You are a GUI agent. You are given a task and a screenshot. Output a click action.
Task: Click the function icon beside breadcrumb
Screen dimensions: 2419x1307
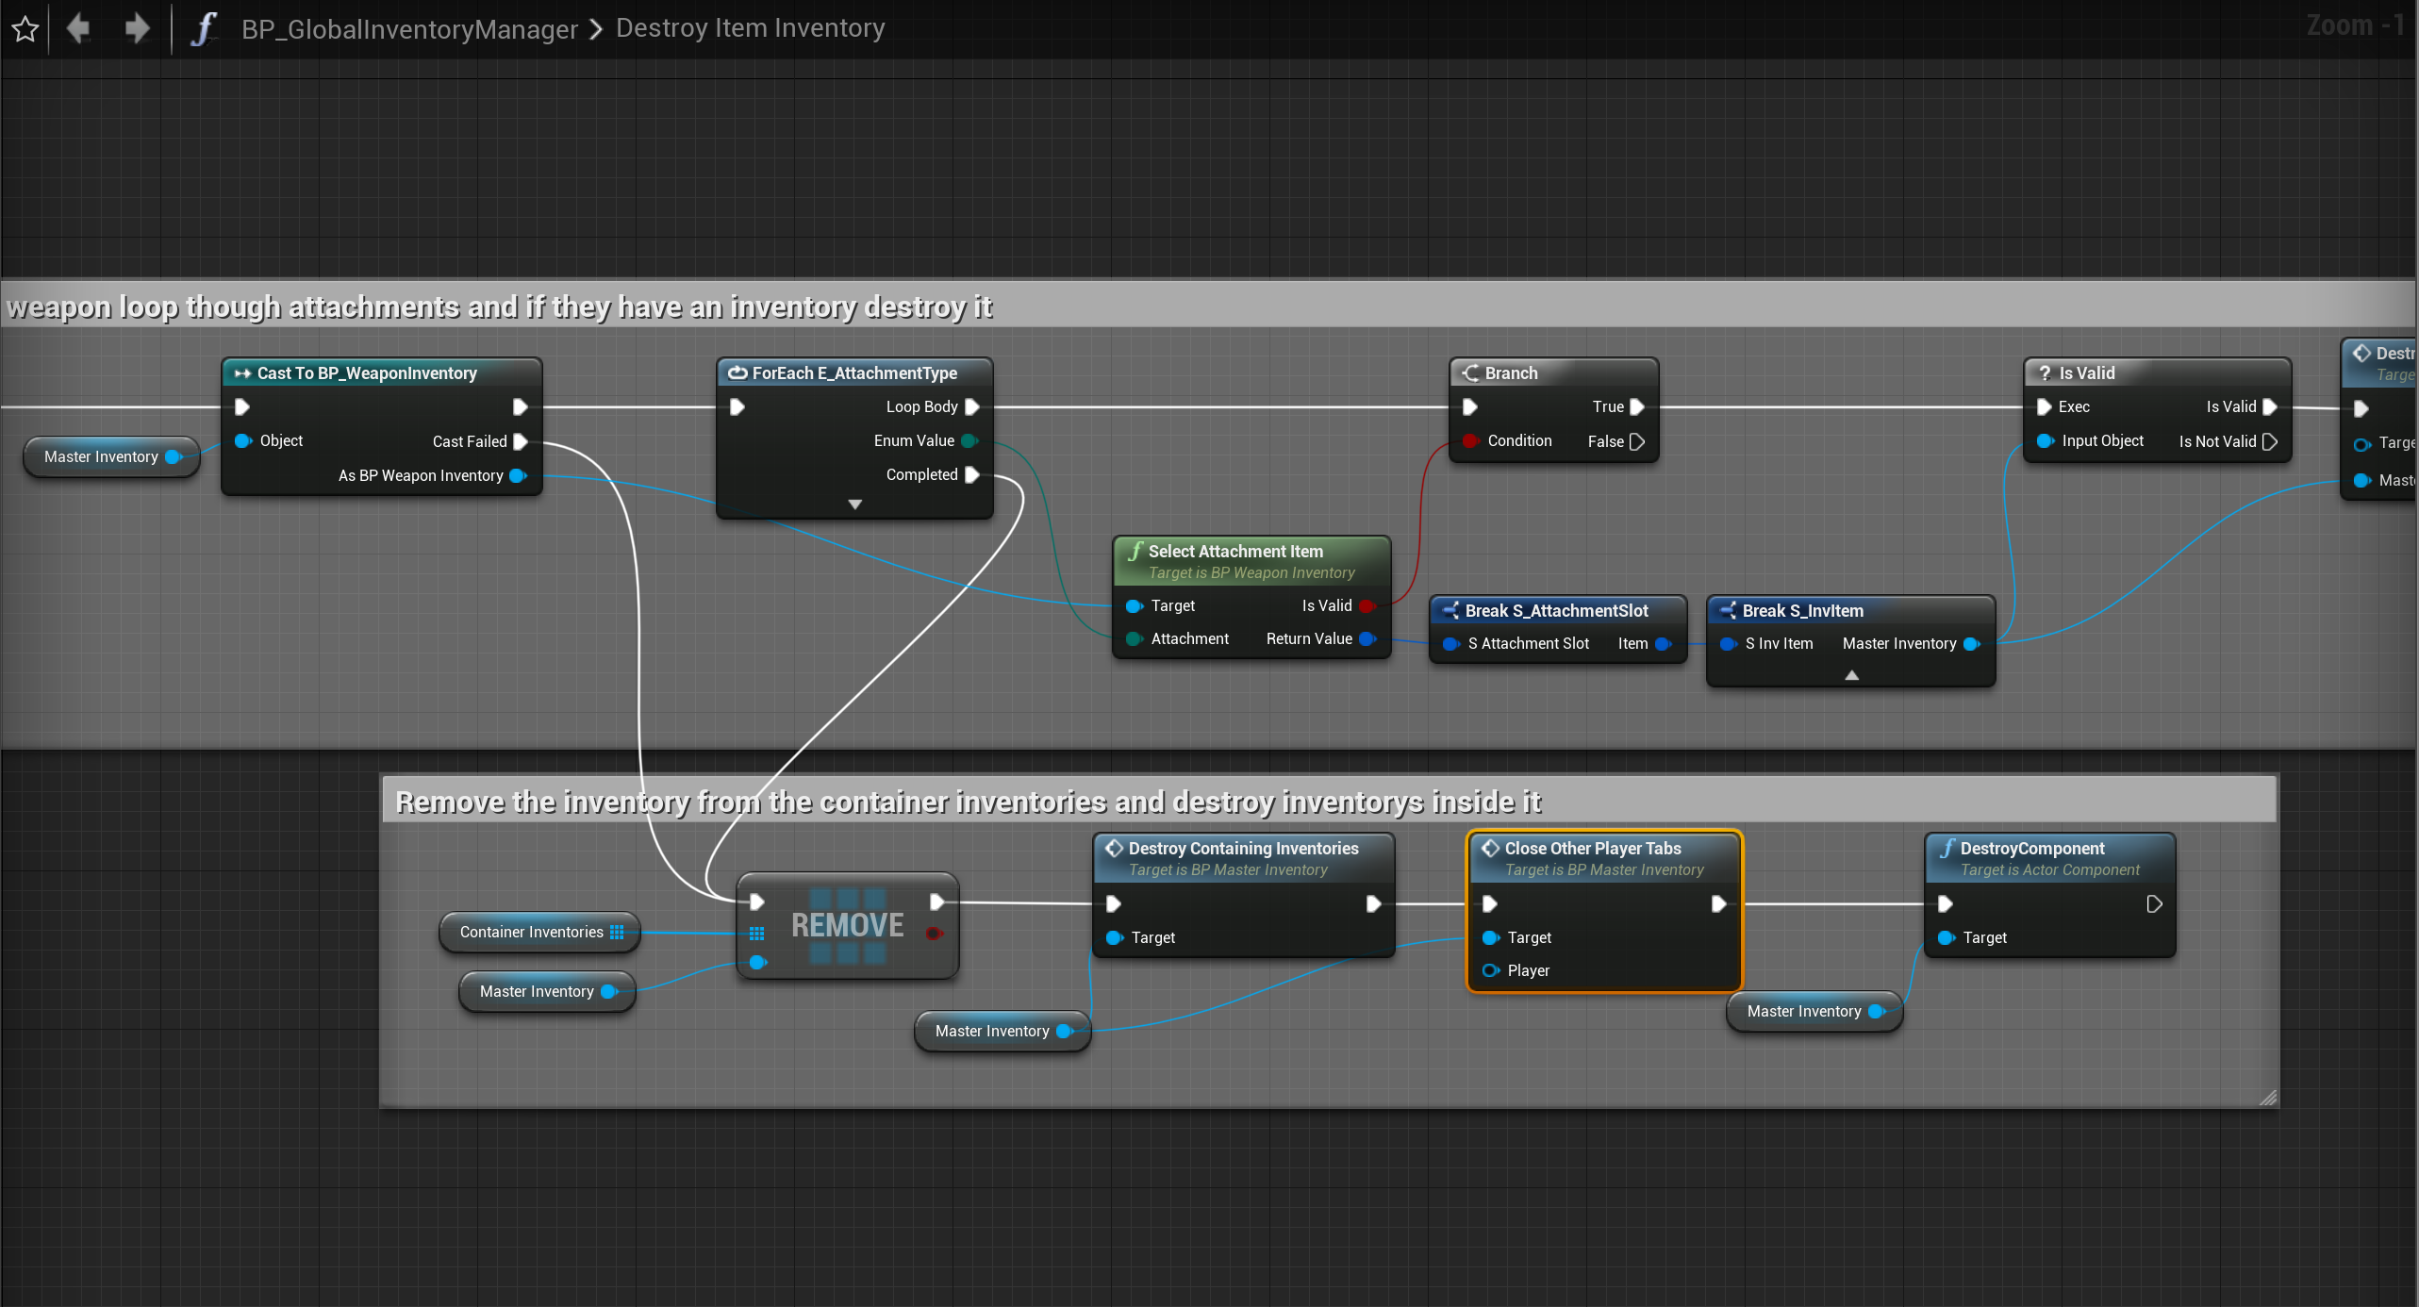pyautogui.click(x=204, y=28)
